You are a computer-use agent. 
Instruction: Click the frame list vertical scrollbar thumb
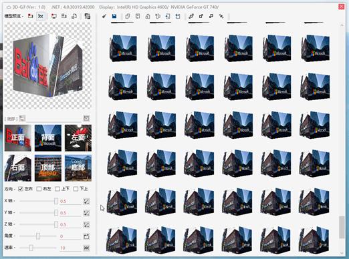[x=342, y=227]
